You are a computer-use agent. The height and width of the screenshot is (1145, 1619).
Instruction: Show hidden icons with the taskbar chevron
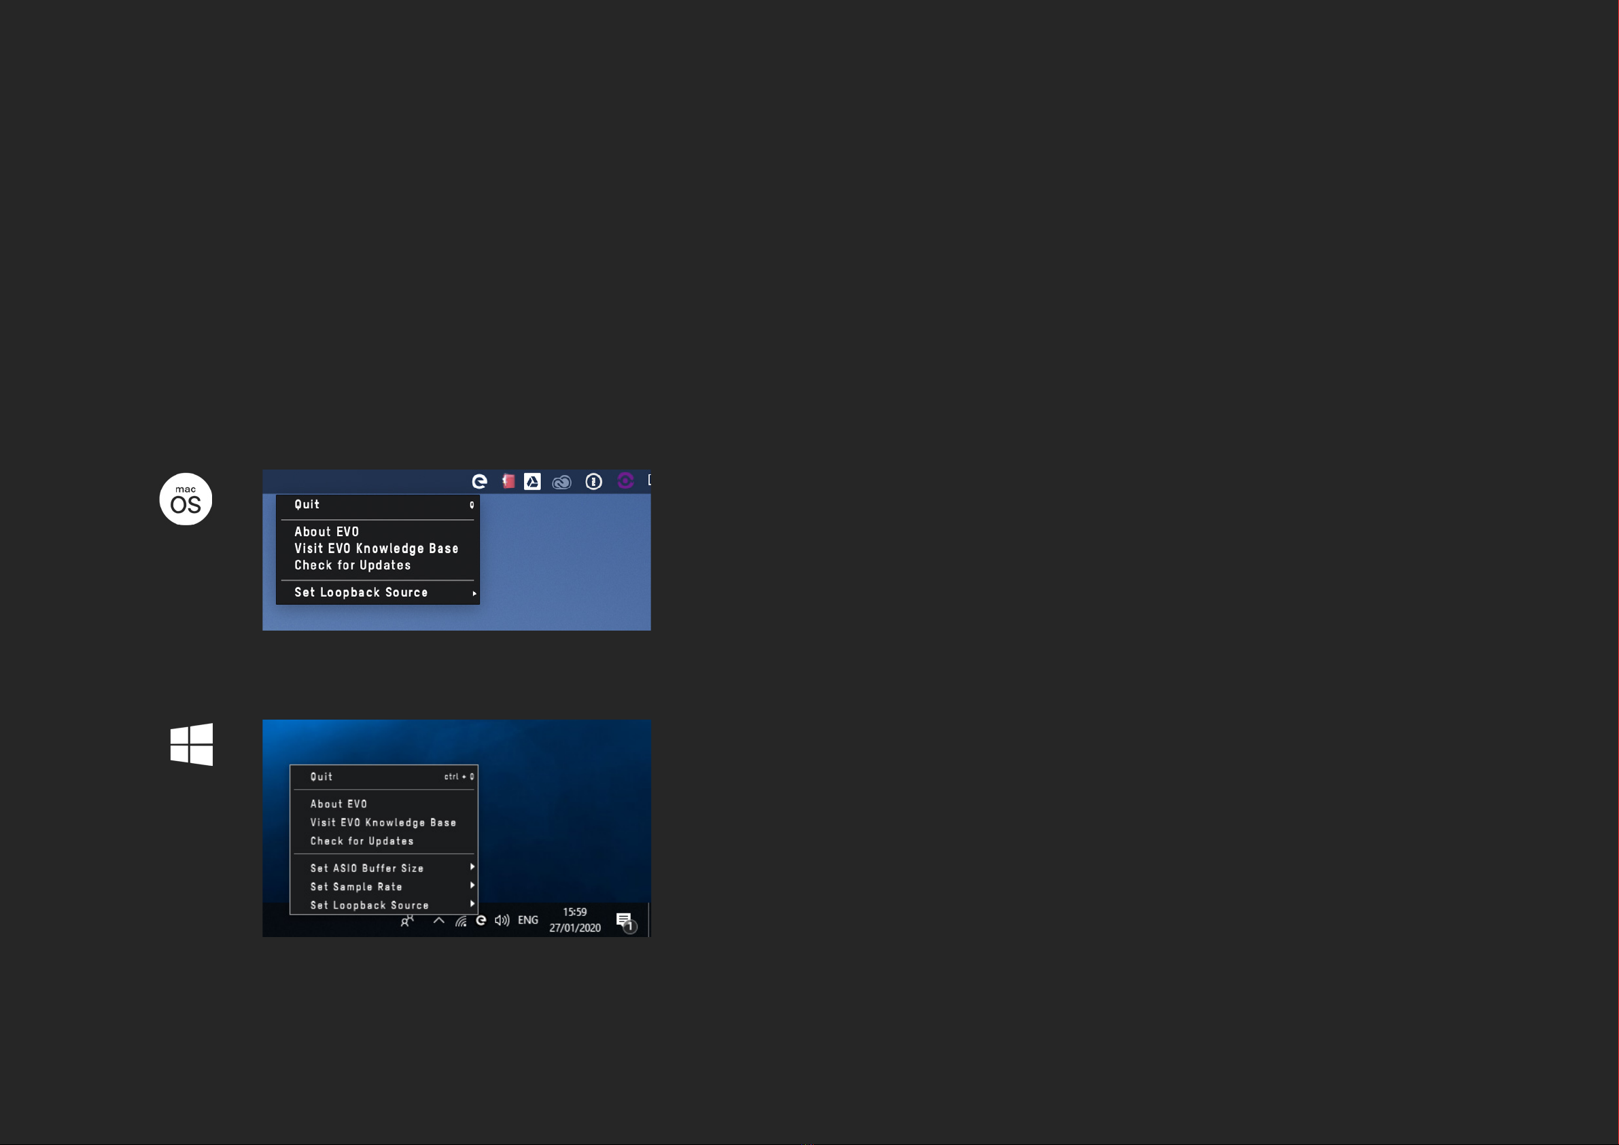click(x=438, y=920)
